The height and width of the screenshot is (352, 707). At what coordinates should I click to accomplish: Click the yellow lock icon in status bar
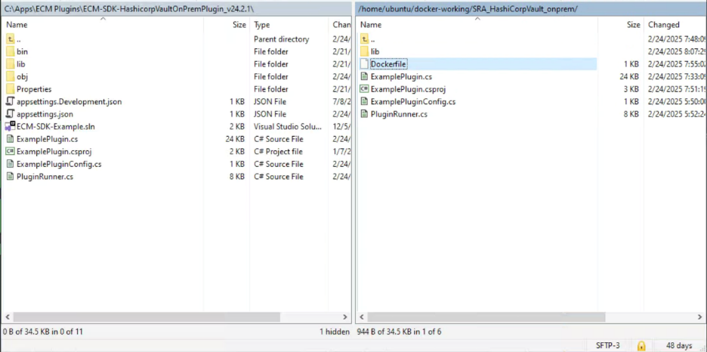coord(641,346)
